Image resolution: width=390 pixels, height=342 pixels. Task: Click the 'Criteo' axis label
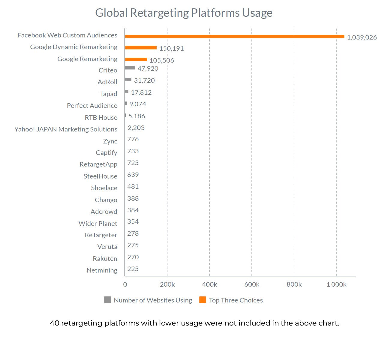coord(108,70)
